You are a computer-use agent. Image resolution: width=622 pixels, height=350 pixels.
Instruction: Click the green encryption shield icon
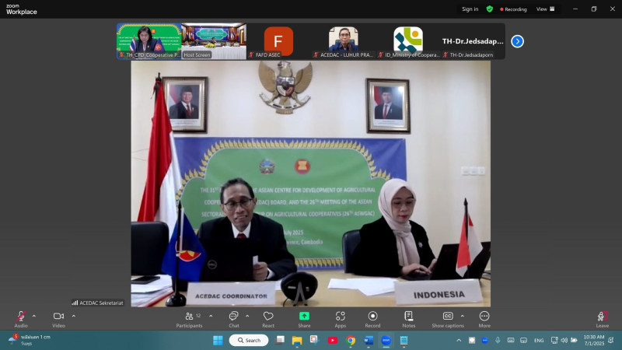[x=490, y=9]
